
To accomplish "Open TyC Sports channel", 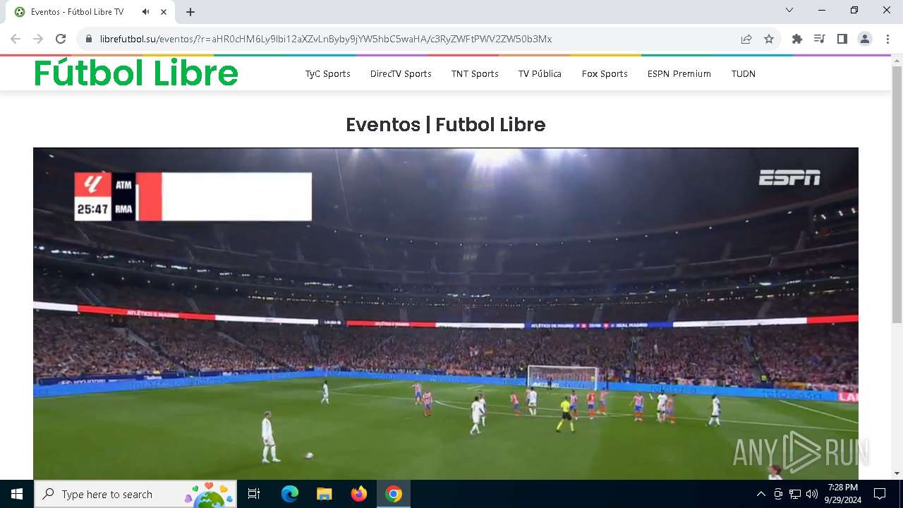I will (328, 73).
